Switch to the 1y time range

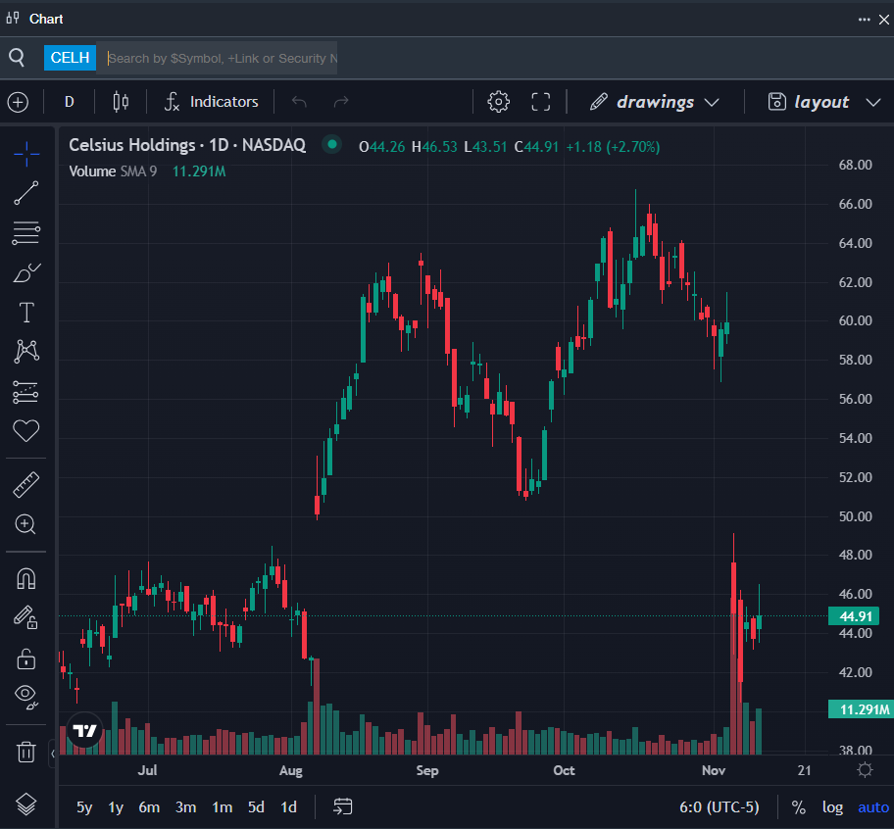116,807
